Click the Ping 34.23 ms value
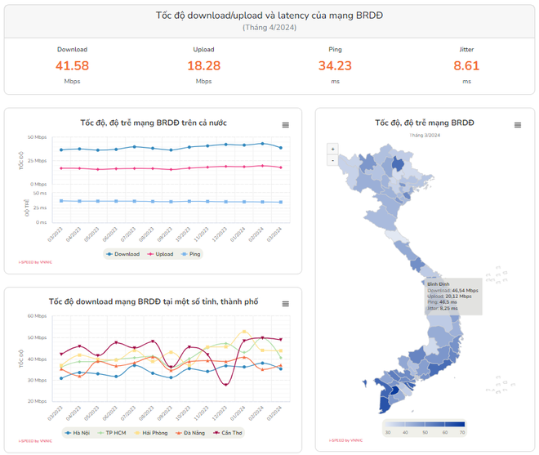The width and height of the screenshot is (539, 455). tap(335, 65)
